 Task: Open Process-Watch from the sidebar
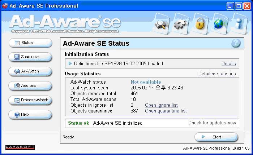click(x=30, y=100)
